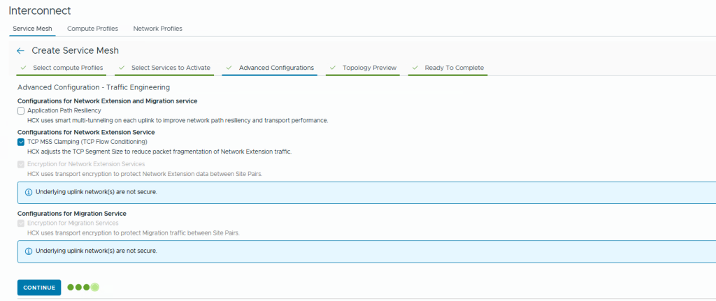This screenshot has width=716, height=301.
Task: Click the Create Service Mesh title
Action: point(76,50)
